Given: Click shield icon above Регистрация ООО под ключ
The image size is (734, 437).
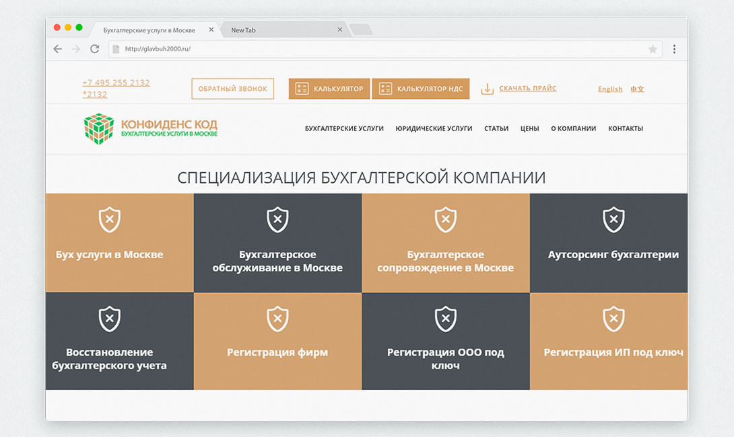Looking at the screenshot, I should 446,319.
